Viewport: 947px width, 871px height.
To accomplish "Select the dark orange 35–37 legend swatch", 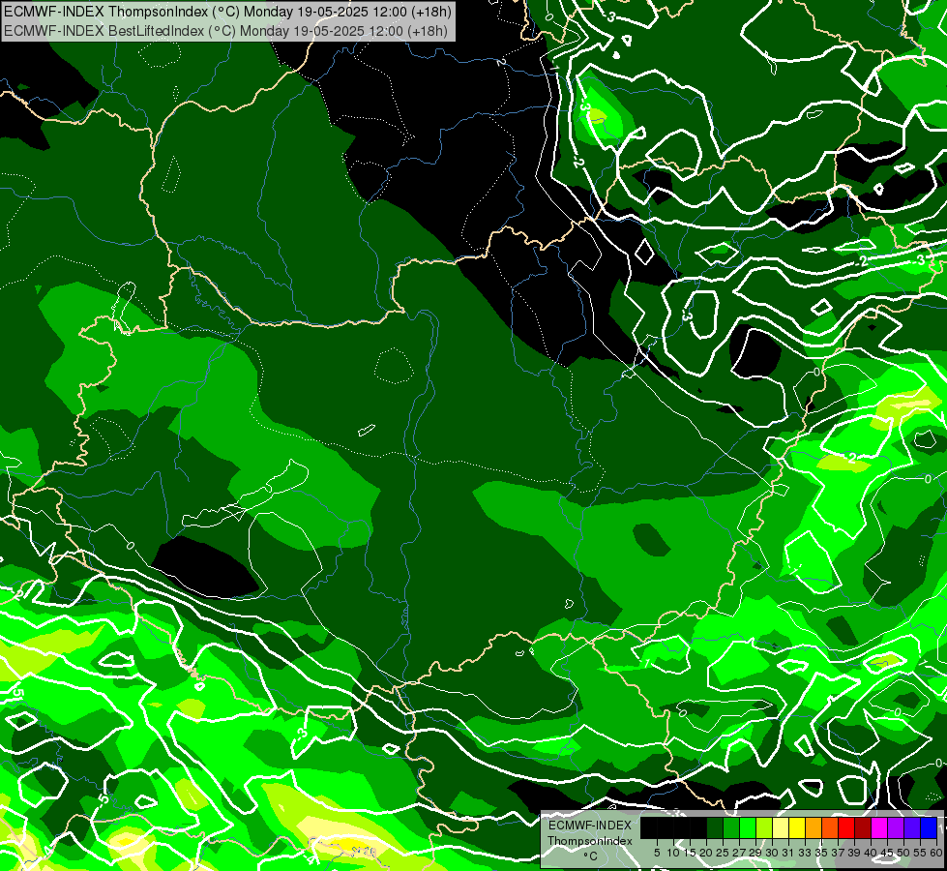I will [x=830, y=828].
